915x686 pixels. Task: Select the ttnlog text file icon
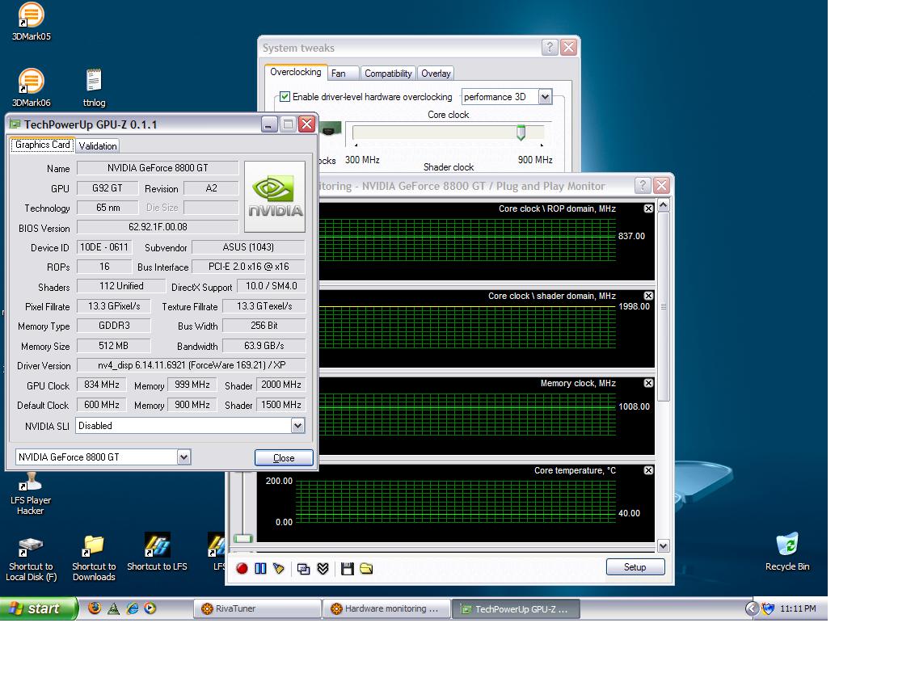[94, 87]
